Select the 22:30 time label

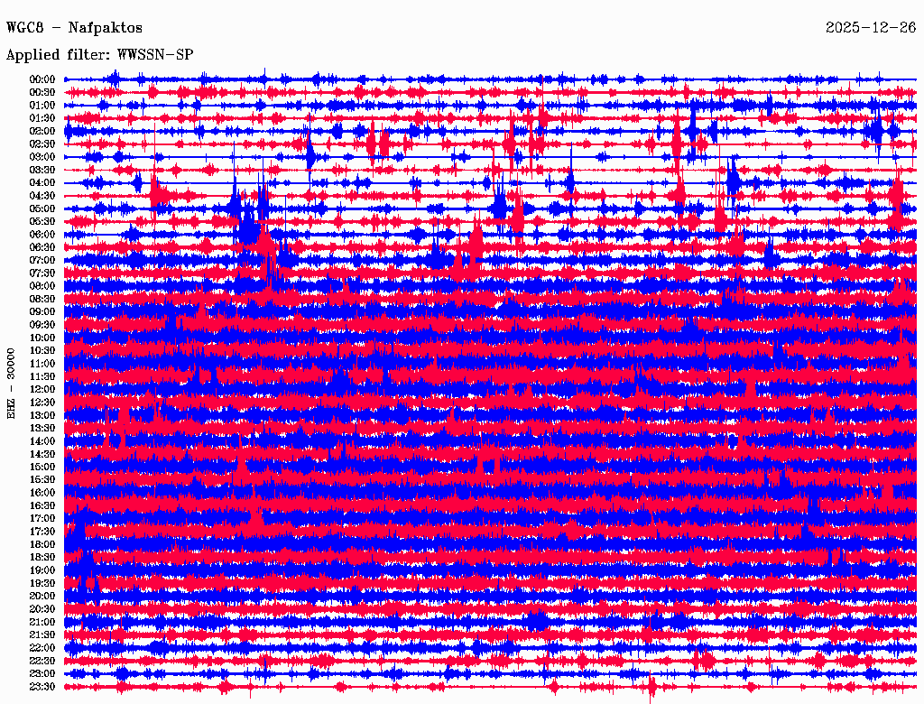tap(42, 661)
